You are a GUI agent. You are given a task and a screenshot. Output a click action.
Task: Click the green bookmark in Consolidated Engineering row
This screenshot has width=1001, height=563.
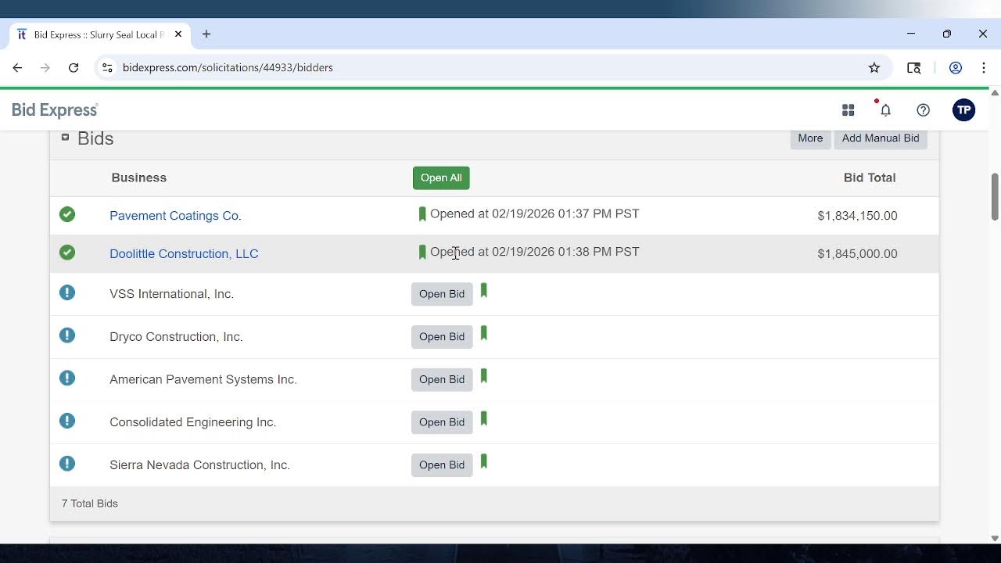[x=484, y=419]
